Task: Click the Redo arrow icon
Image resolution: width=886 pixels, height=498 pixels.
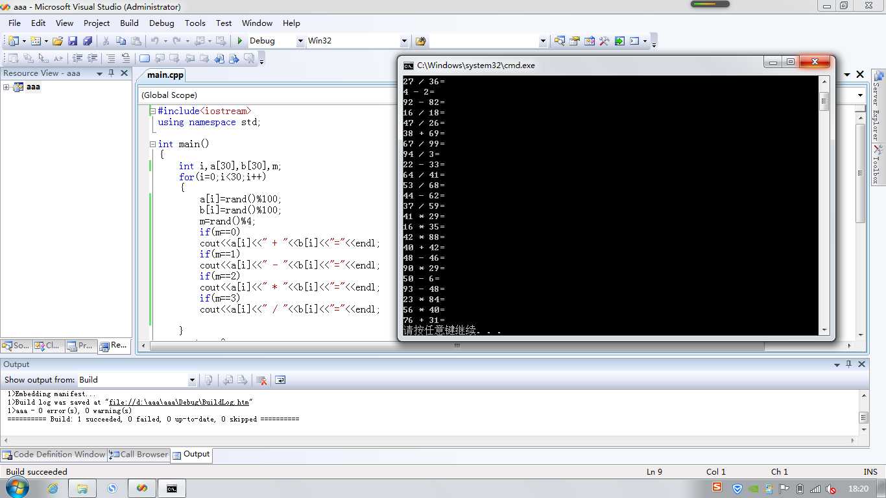Action: point(176,41)
